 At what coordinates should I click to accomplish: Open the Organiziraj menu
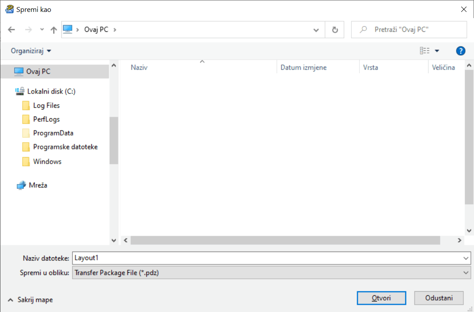31,51
